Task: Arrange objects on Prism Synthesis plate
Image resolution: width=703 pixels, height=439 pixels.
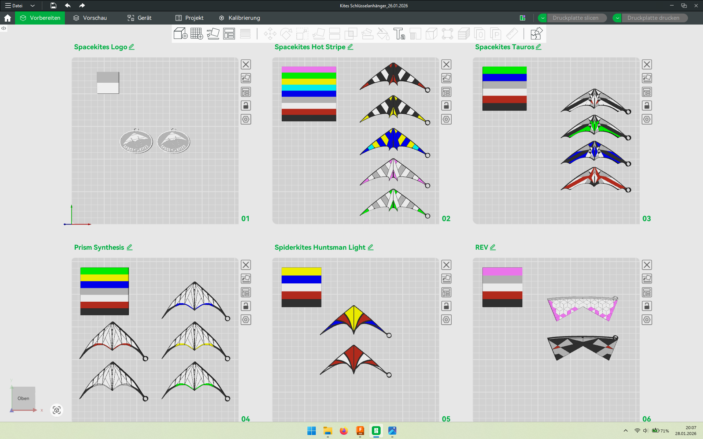Action: click(246, 292)
